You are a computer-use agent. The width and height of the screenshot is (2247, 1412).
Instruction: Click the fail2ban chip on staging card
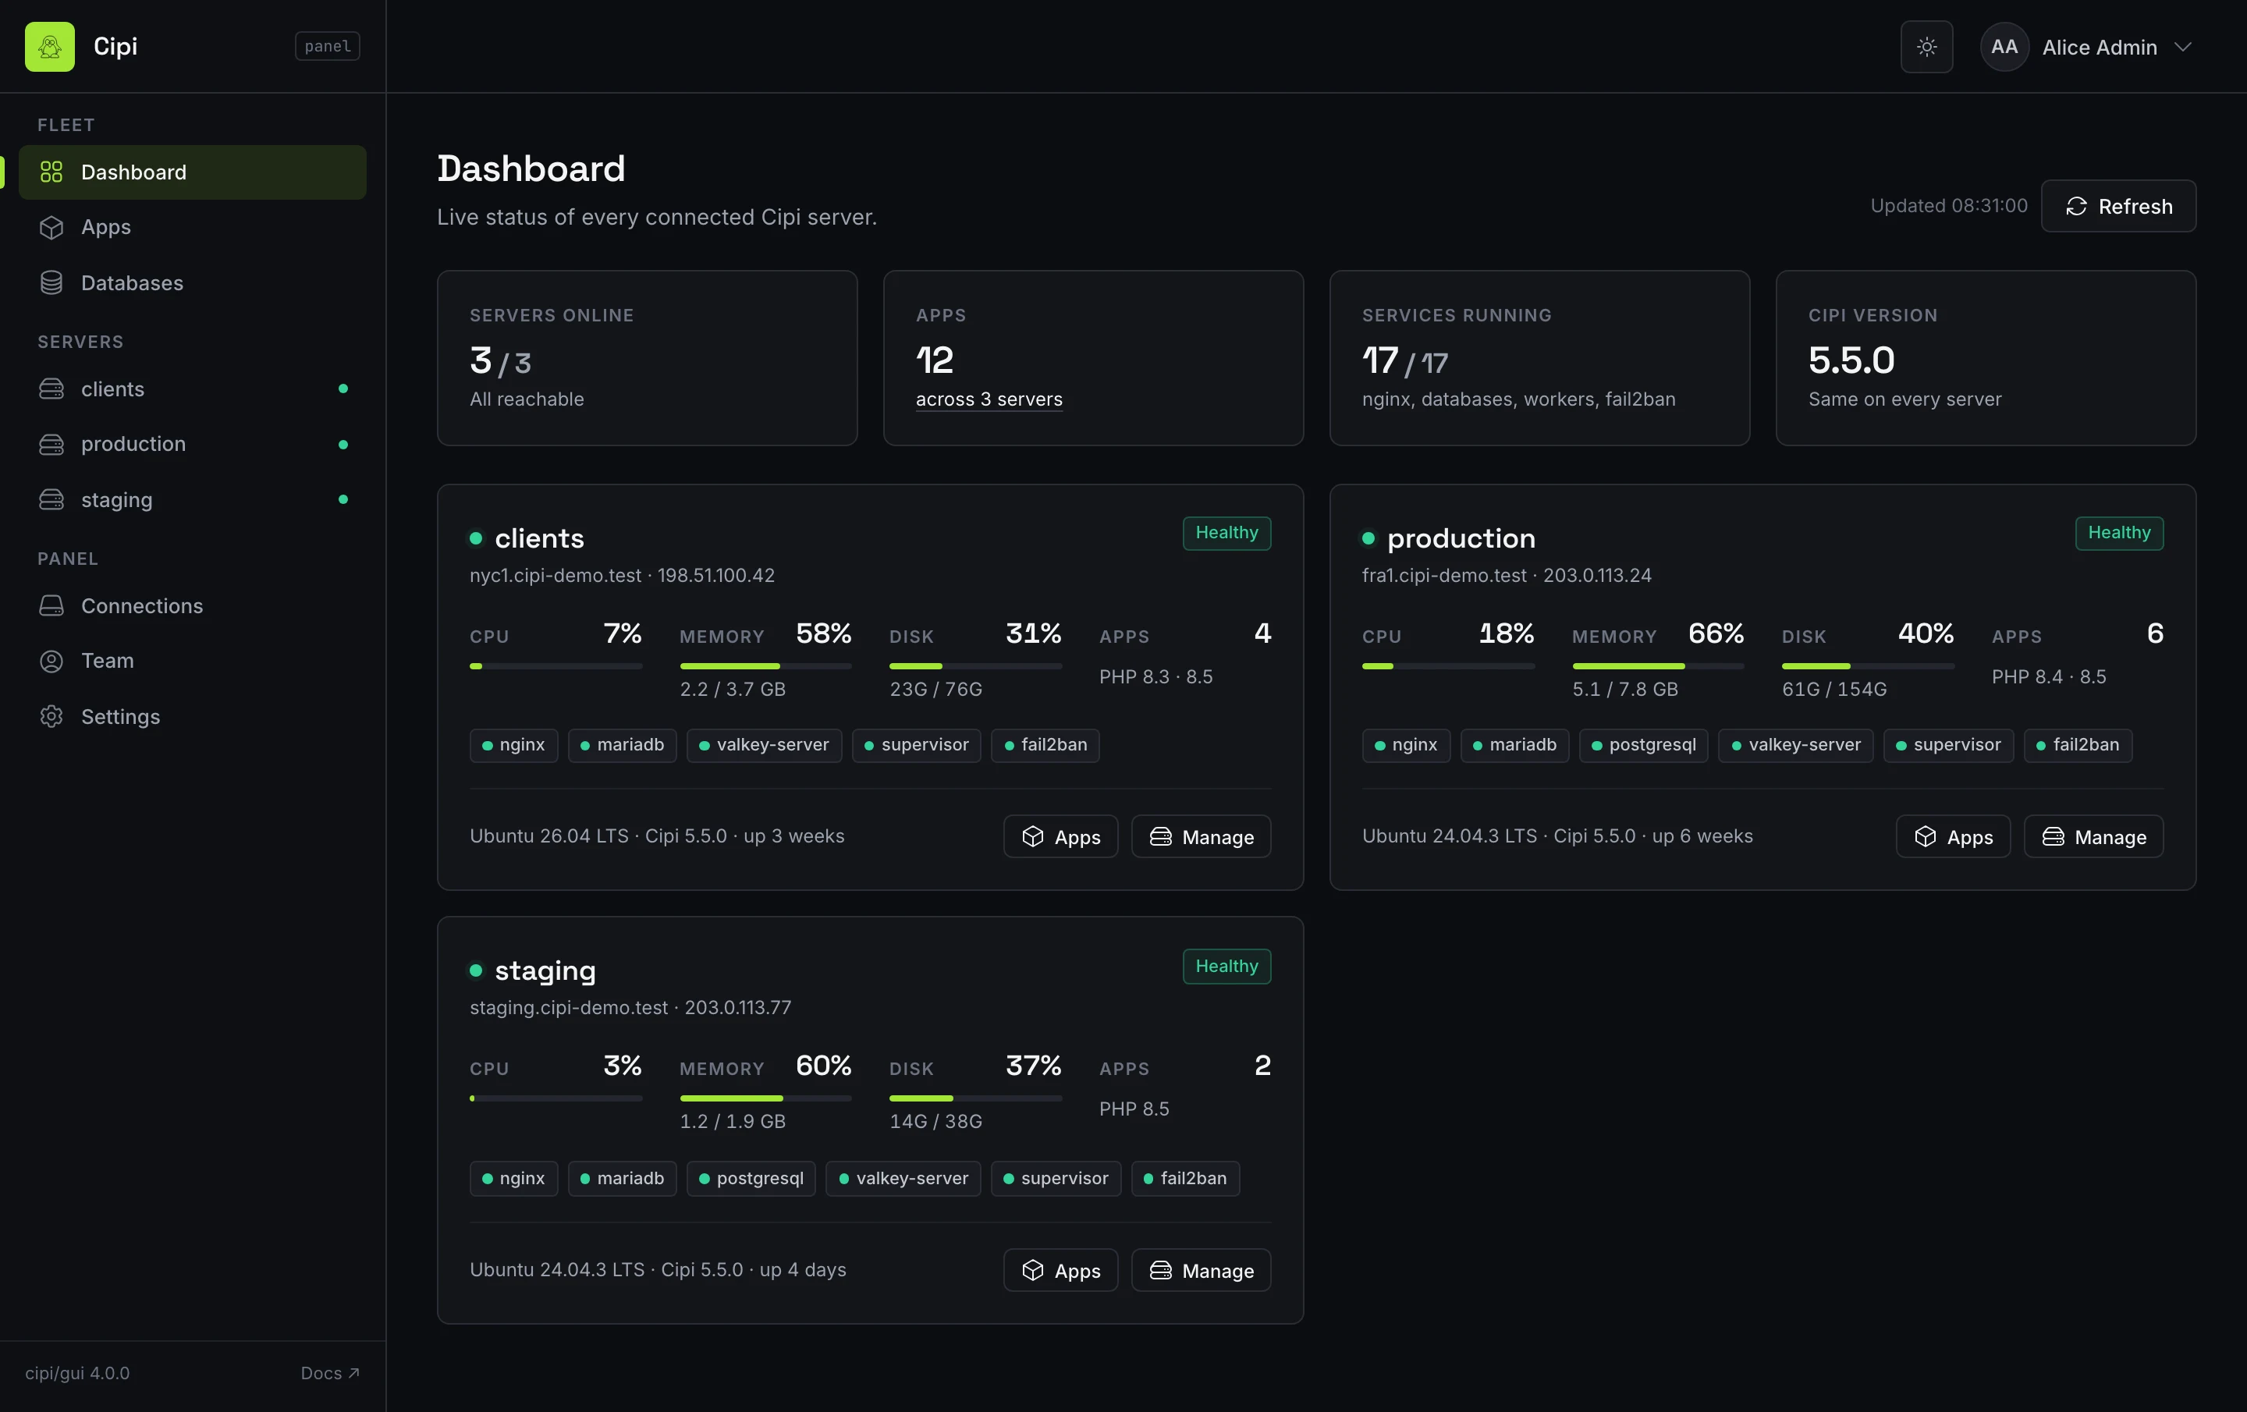[1184, 1179]
